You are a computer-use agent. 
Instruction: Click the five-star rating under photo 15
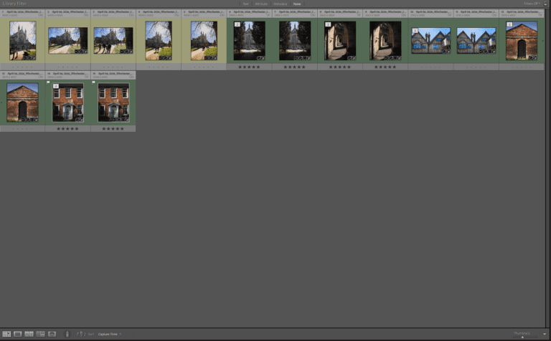[113, 129]
